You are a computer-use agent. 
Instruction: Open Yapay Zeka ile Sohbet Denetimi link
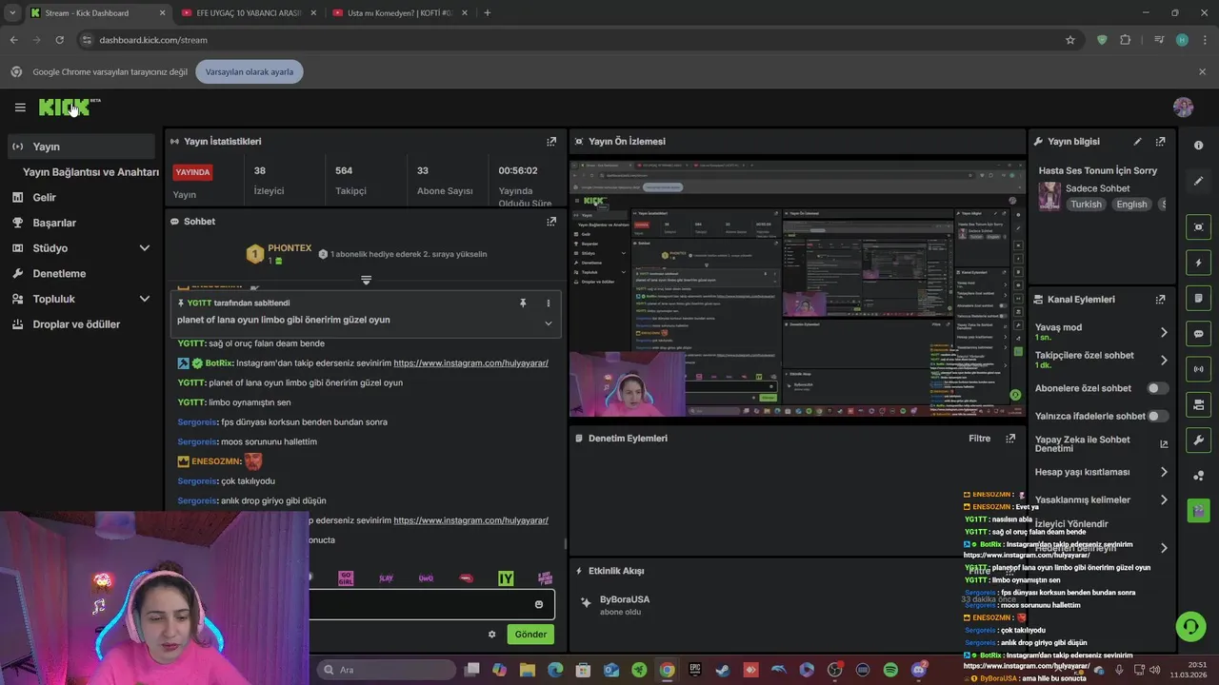tap(1101, 444)
